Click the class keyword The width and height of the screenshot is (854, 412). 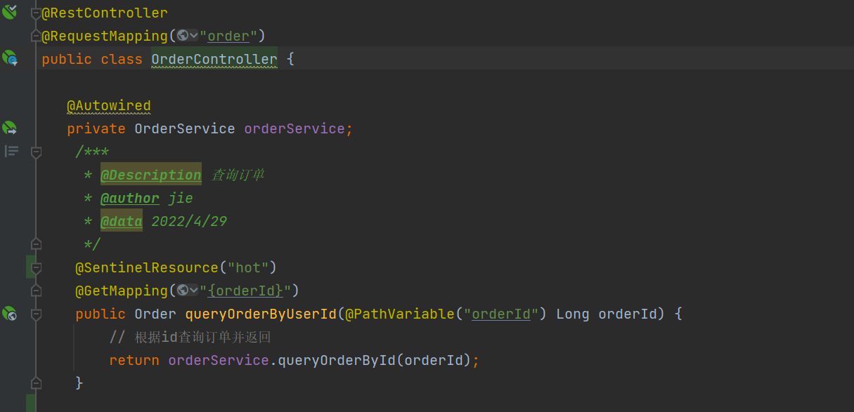(122, 59)
